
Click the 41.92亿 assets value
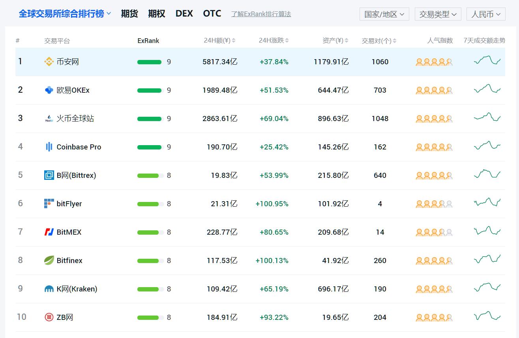coord(335,260)
